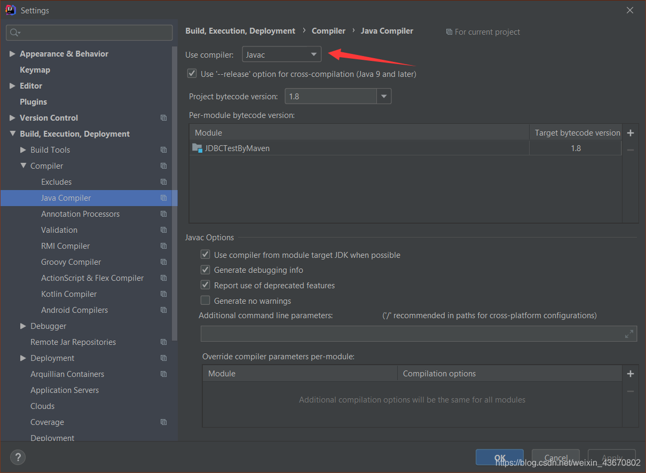
Task: Select Plugins in settings tree
Action: [33, 102]
